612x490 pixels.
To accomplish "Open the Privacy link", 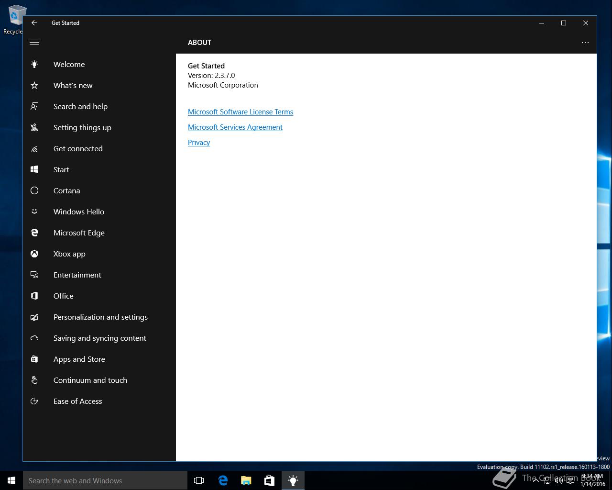I will [199, 143].
